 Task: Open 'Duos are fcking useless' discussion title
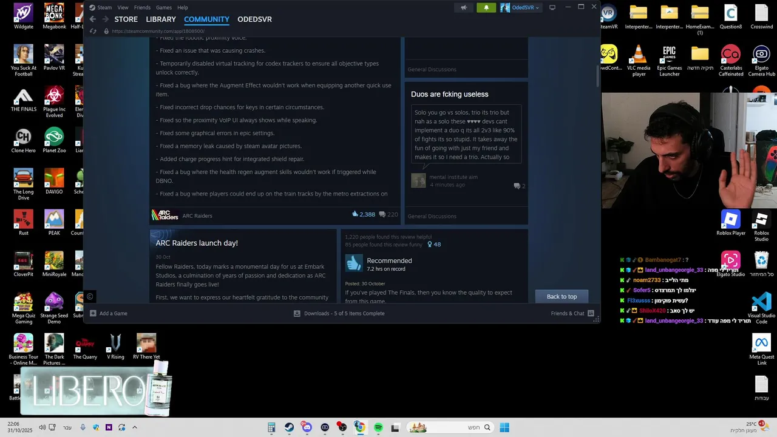449,94
